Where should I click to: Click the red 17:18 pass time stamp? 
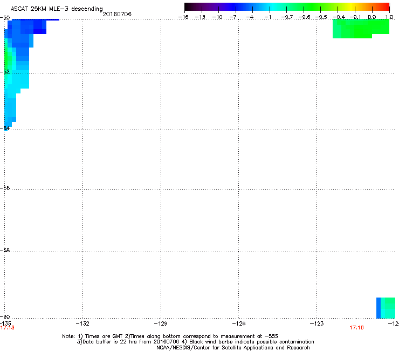click(x=8, y=328)
